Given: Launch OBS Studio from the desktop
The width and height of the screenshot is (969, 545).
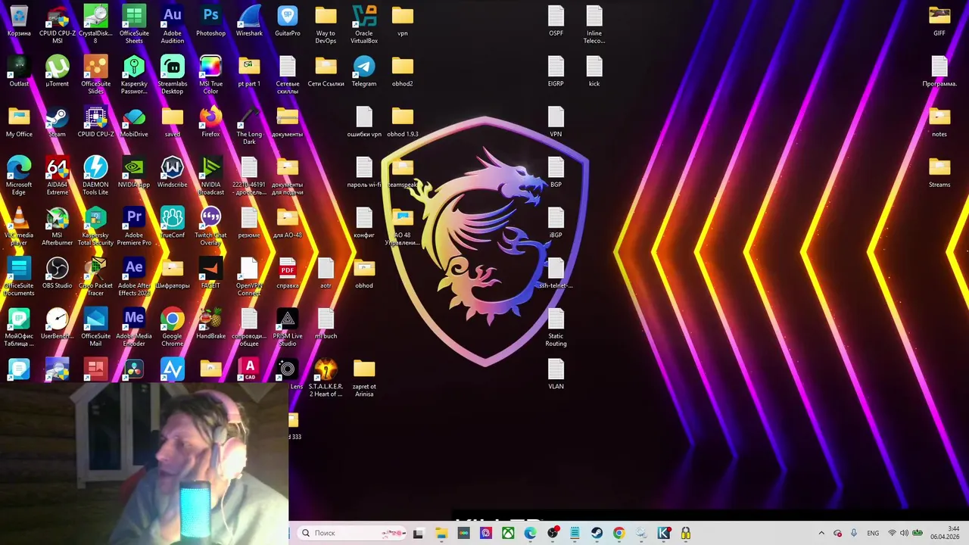Looking at the screenshot, I should (x=58, y=274).
